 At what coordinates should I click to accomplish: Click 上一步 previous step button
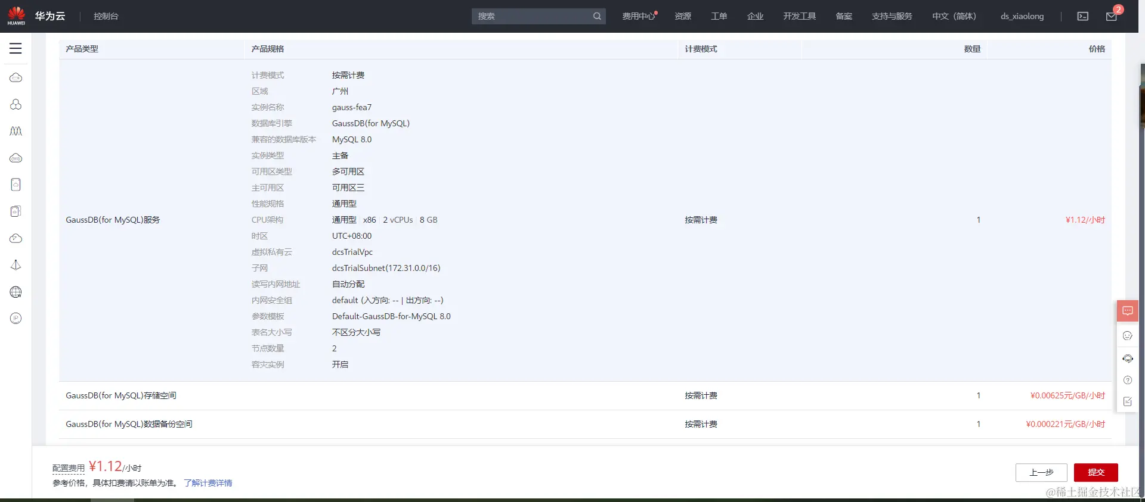click(x=1041, y=472)
